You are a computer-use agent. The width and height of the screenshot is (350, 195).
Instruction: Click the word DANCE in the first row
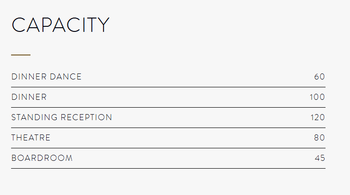coord(66,77)
